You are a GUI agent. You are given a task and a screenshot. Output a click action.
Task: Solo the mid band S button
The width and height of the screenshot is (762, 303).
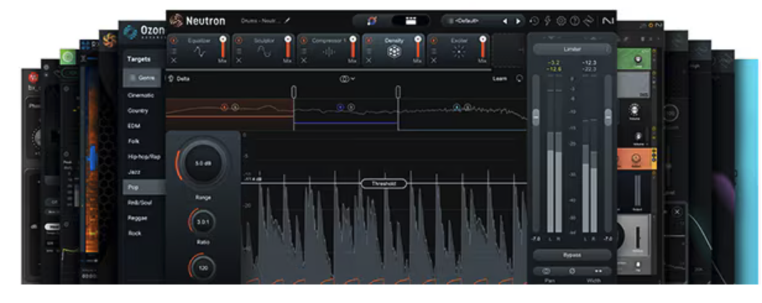351,107
